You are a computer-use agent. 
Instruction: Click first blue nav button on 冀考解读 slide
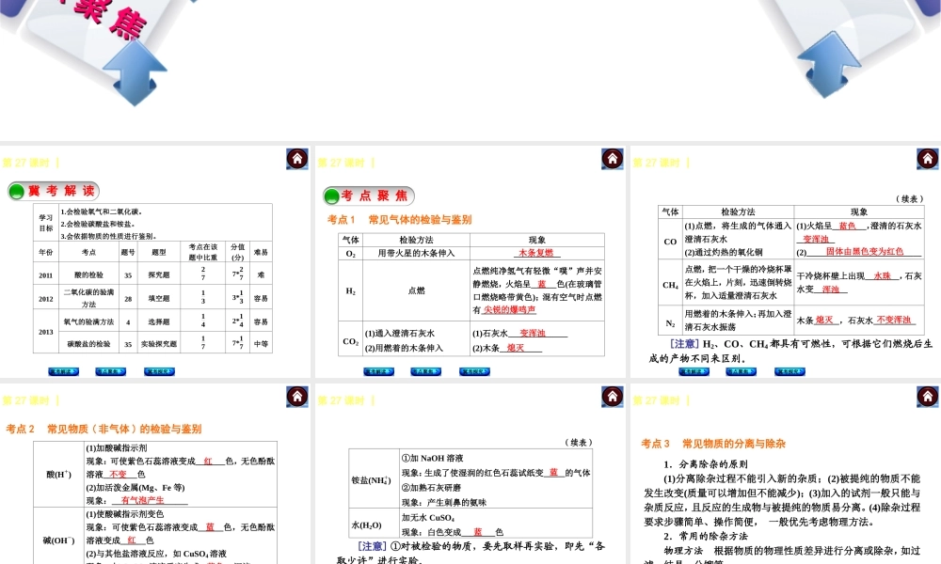coord(64,371)
